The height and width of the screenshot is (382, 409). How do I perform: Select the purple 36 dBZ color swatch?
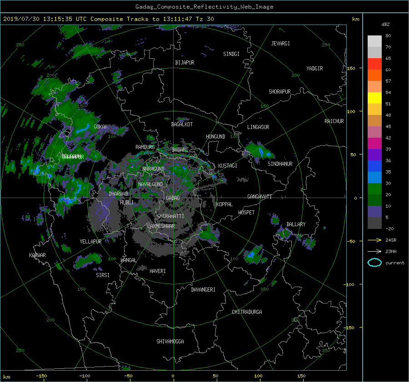[x=374, y=155]
